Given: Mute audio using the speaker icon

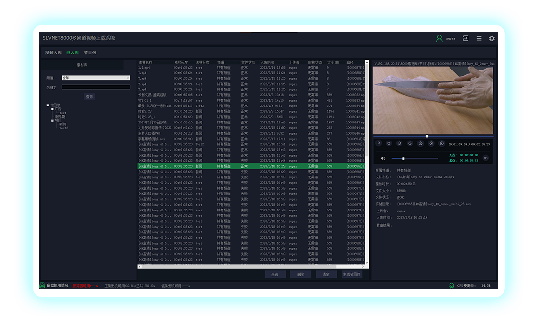Looking at the screenshot, I should [383, 158].
